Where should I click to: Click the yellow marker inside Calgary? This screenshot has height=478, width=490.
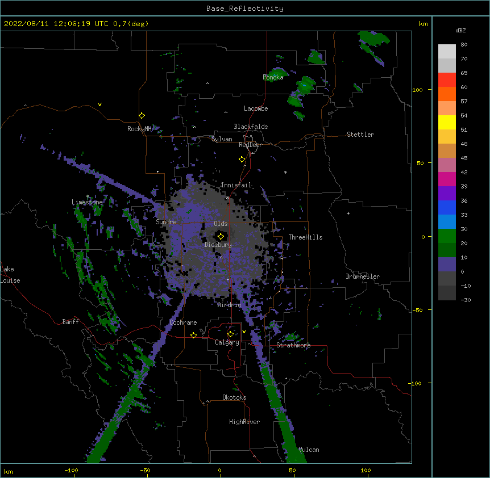(x=230, y=334)
